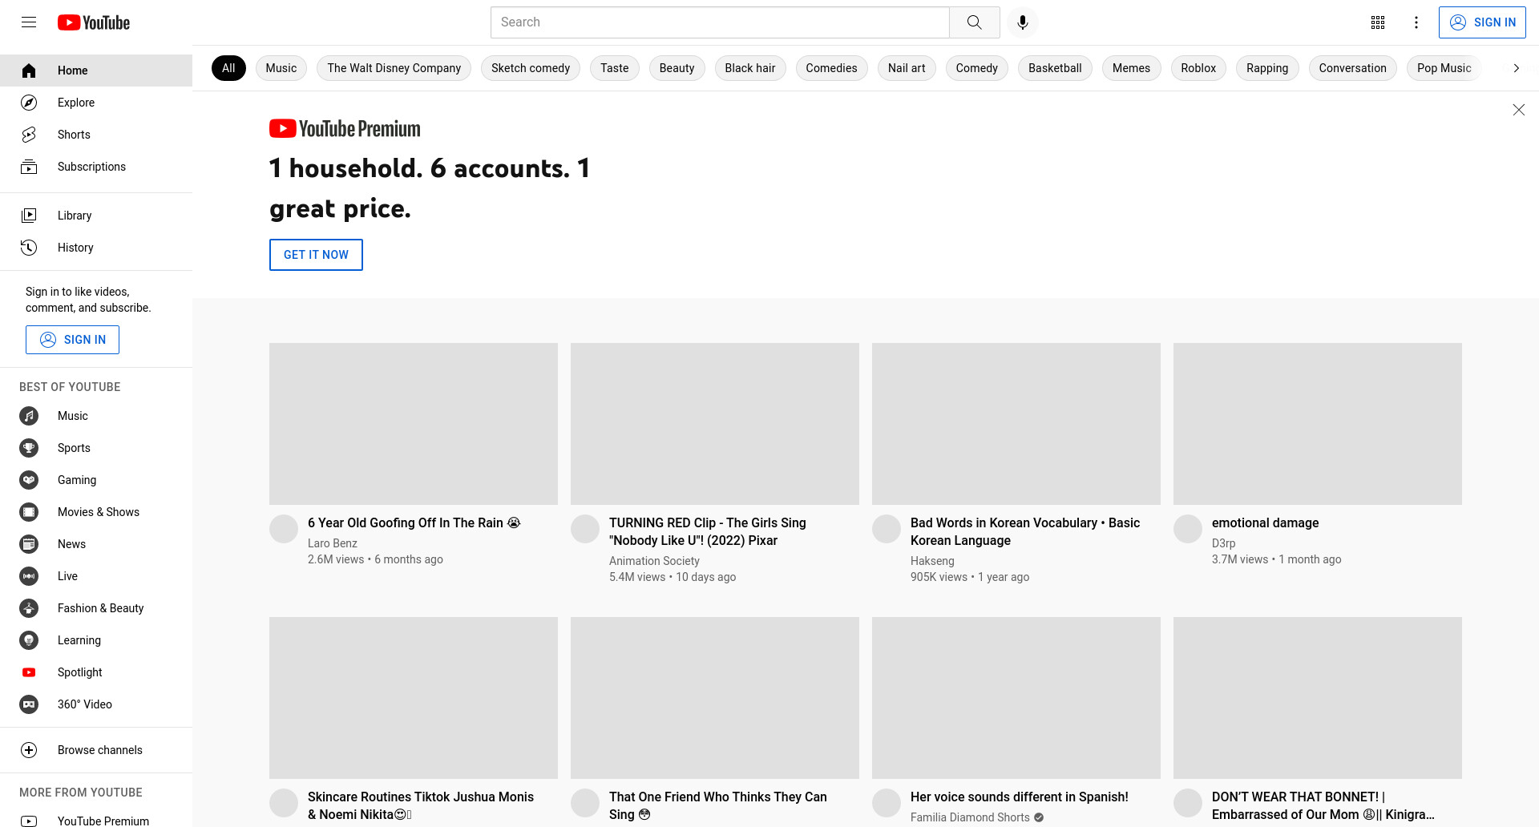
Task: Select The Walt Disney Company chip
Action: coord(394,68)
